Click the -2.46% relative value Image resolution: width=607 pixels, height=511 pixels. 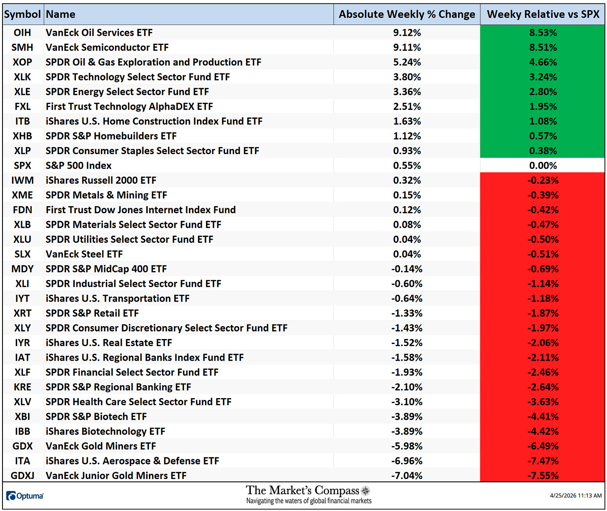tap(543, 372)
